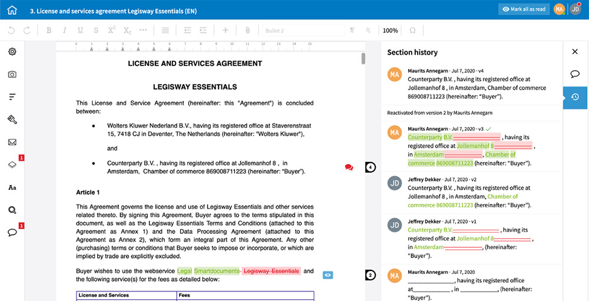Viewport: 589px width, 301px height.
Task: Toggle bold formatting
Action: tap(49, 31)
